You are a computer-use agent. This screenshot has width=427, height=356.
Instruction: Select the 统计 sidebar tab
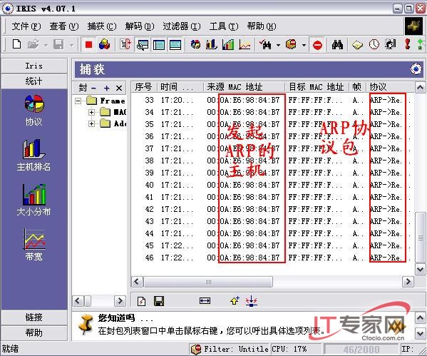[x=34, y=81]
